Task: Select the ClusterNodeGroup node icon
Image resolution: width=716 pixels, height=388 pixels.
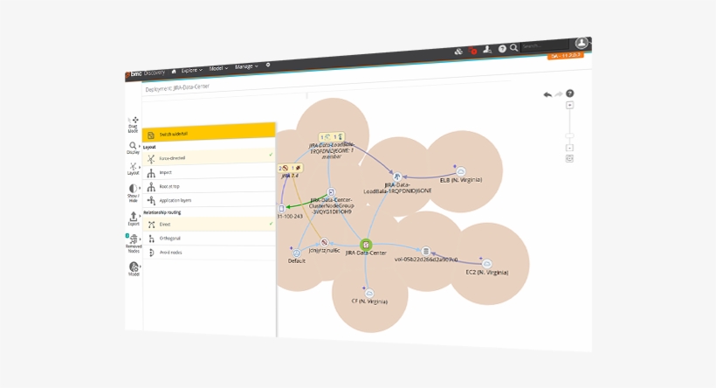Action: pos(332,192)
